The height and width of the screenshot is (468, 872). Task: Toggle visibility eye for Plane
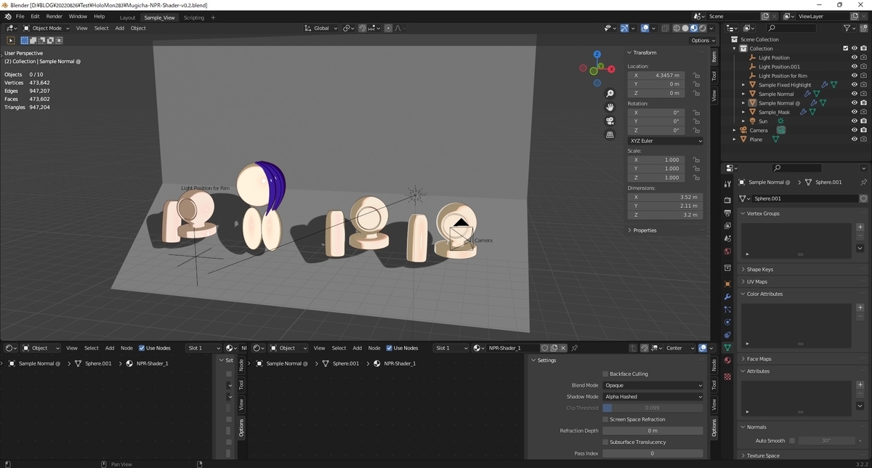pos(855,140)
